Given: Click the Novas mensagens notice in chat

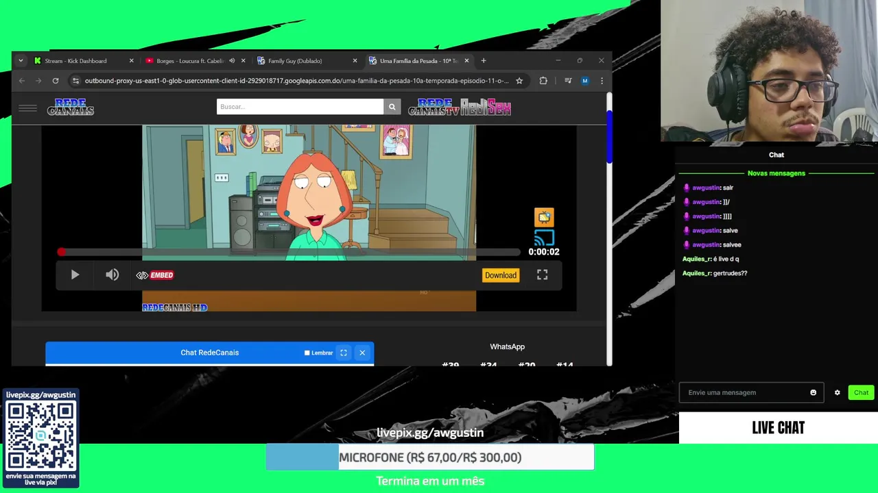Looking at the screenshot, I should coord(776,173).
